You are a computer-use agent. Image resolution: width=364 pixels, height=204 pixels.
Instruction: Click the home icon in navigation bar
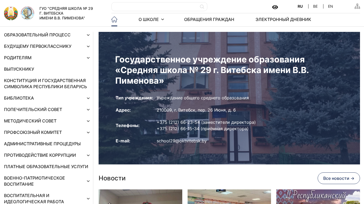[114, 19]
